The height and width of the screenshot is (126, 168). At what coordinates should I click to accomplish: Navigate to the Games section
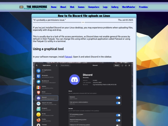[x=81, y=7]
